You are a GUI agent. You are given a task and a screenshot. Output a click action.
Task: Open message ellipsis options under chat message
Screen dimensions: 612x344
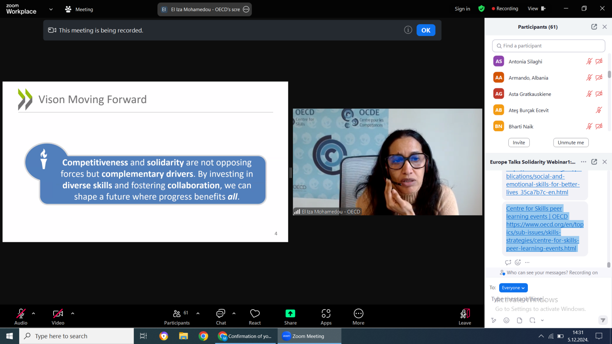pos(527,262)
